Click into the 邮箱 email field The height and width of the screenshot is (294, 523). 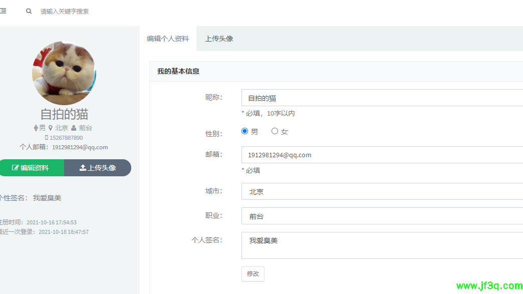[382, 155]
